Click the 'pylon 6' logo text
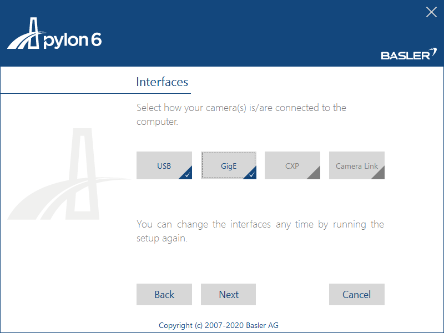444x333 pixels. coord(72,41)
